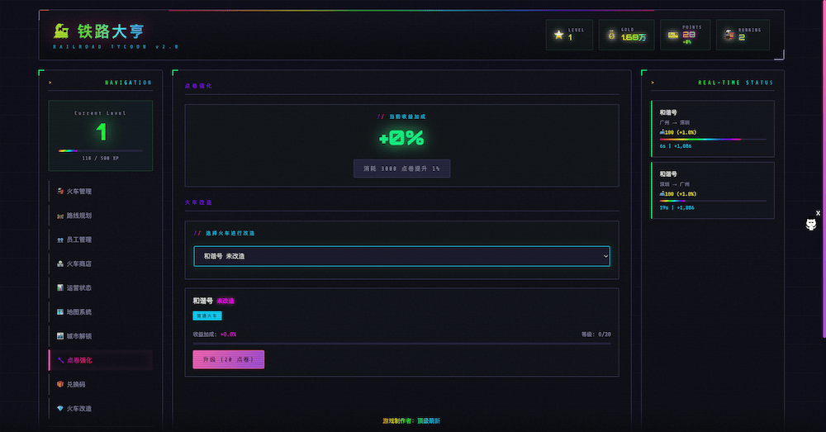Go to 员工管理 in the sidebar

point(78,240)
